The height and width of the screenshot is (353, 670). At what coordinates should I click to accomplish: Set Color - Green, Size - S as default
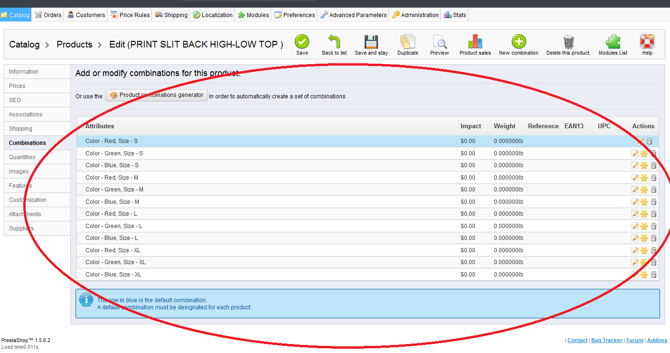tap(644, 153)
